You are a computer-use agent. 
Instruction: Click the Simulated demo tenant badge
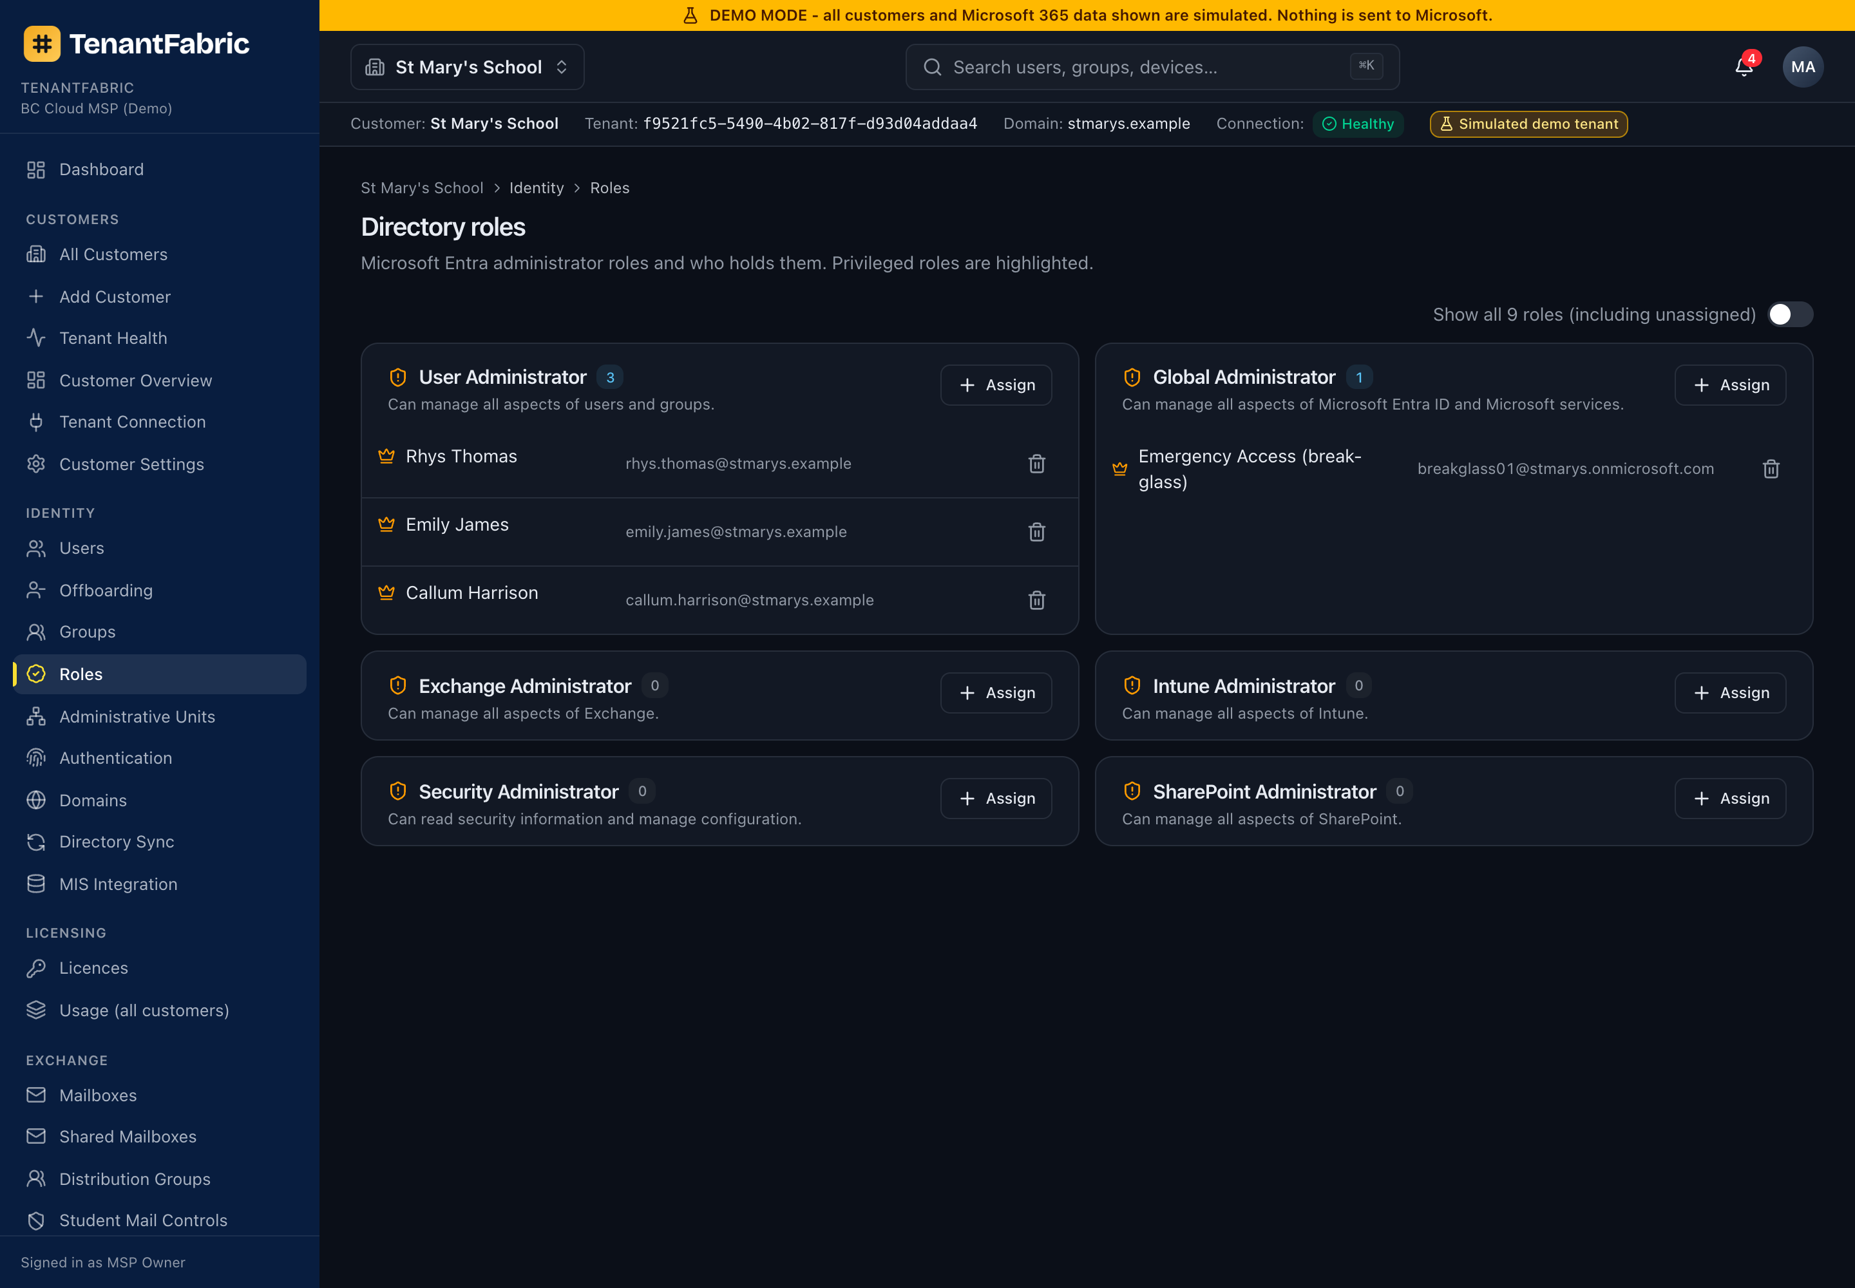[x=1528, y=124]
